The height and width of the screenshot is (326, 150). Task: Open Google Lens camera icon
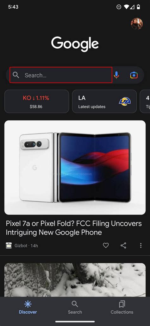[x=134, y=75]
